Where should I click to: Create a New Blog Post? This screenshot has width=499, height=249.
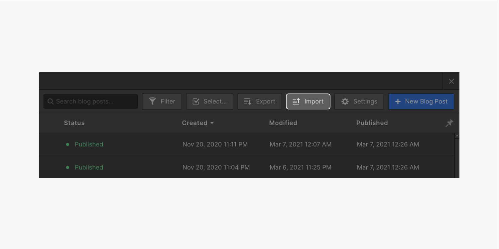421,101
